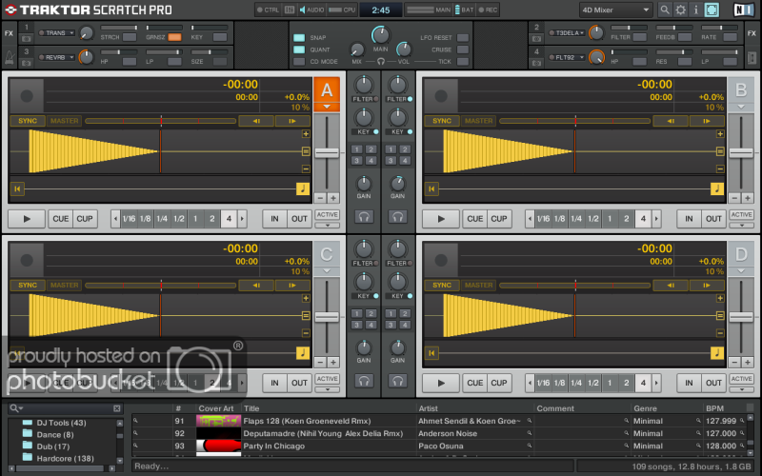Select loop size 1/2 on deck D
The image size is (762, 476).
[593, 384]
